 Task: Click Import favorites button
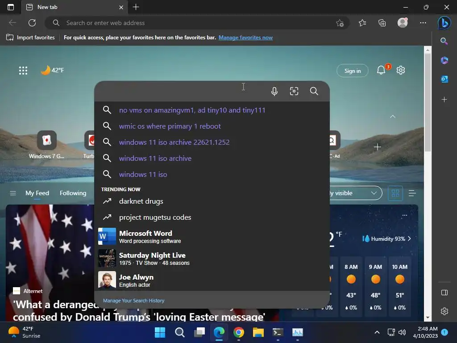point(30,38)
